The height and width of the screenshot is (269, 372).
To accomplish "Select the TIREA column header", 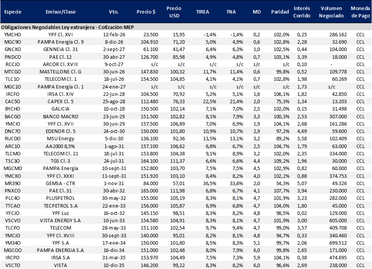I will click(202, 12).
